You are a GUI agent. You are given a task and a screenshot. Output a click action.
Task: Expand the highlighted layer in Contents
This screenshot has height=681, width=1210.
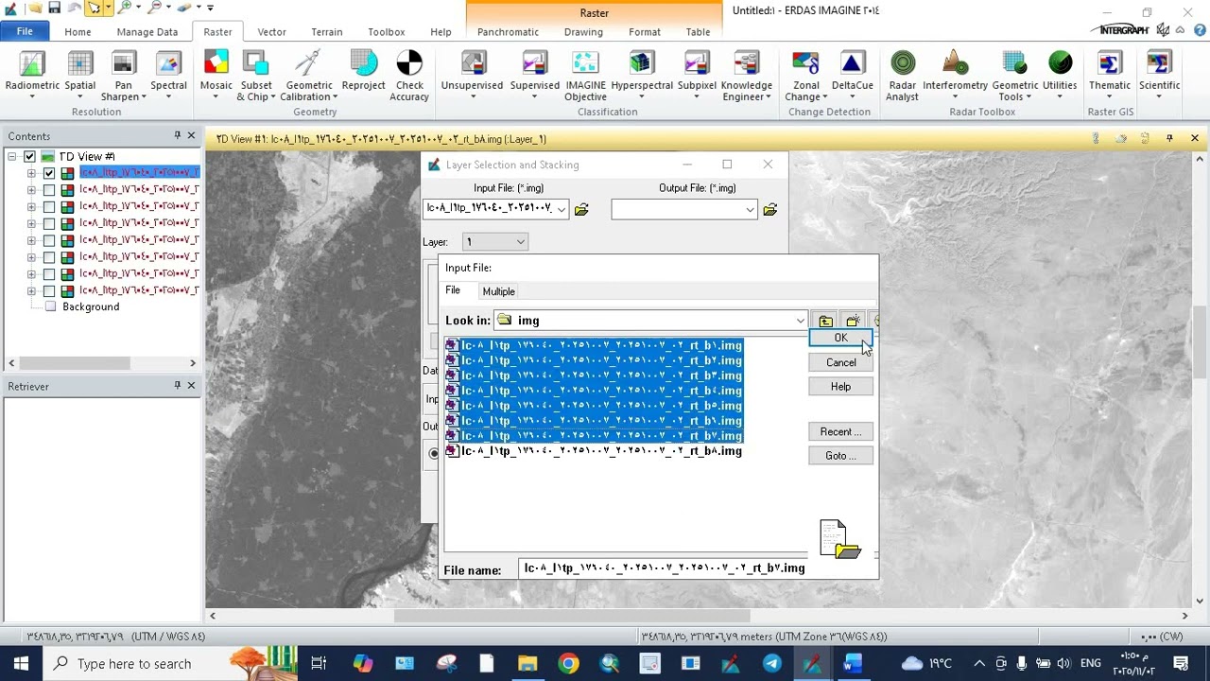tap(31, 173)
